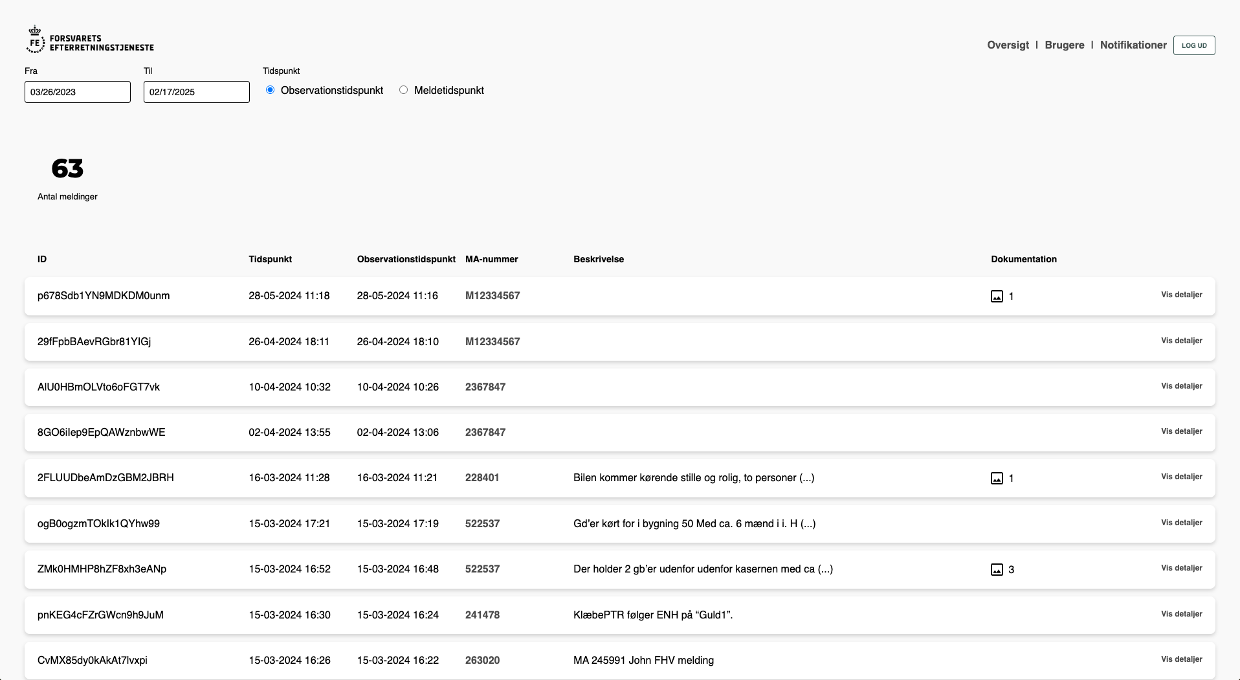This screenshot has width=1240, height=680.
Task: Click MA-nummer 2367847 in the 02-04-2024 row
Action: coord(485,432)
